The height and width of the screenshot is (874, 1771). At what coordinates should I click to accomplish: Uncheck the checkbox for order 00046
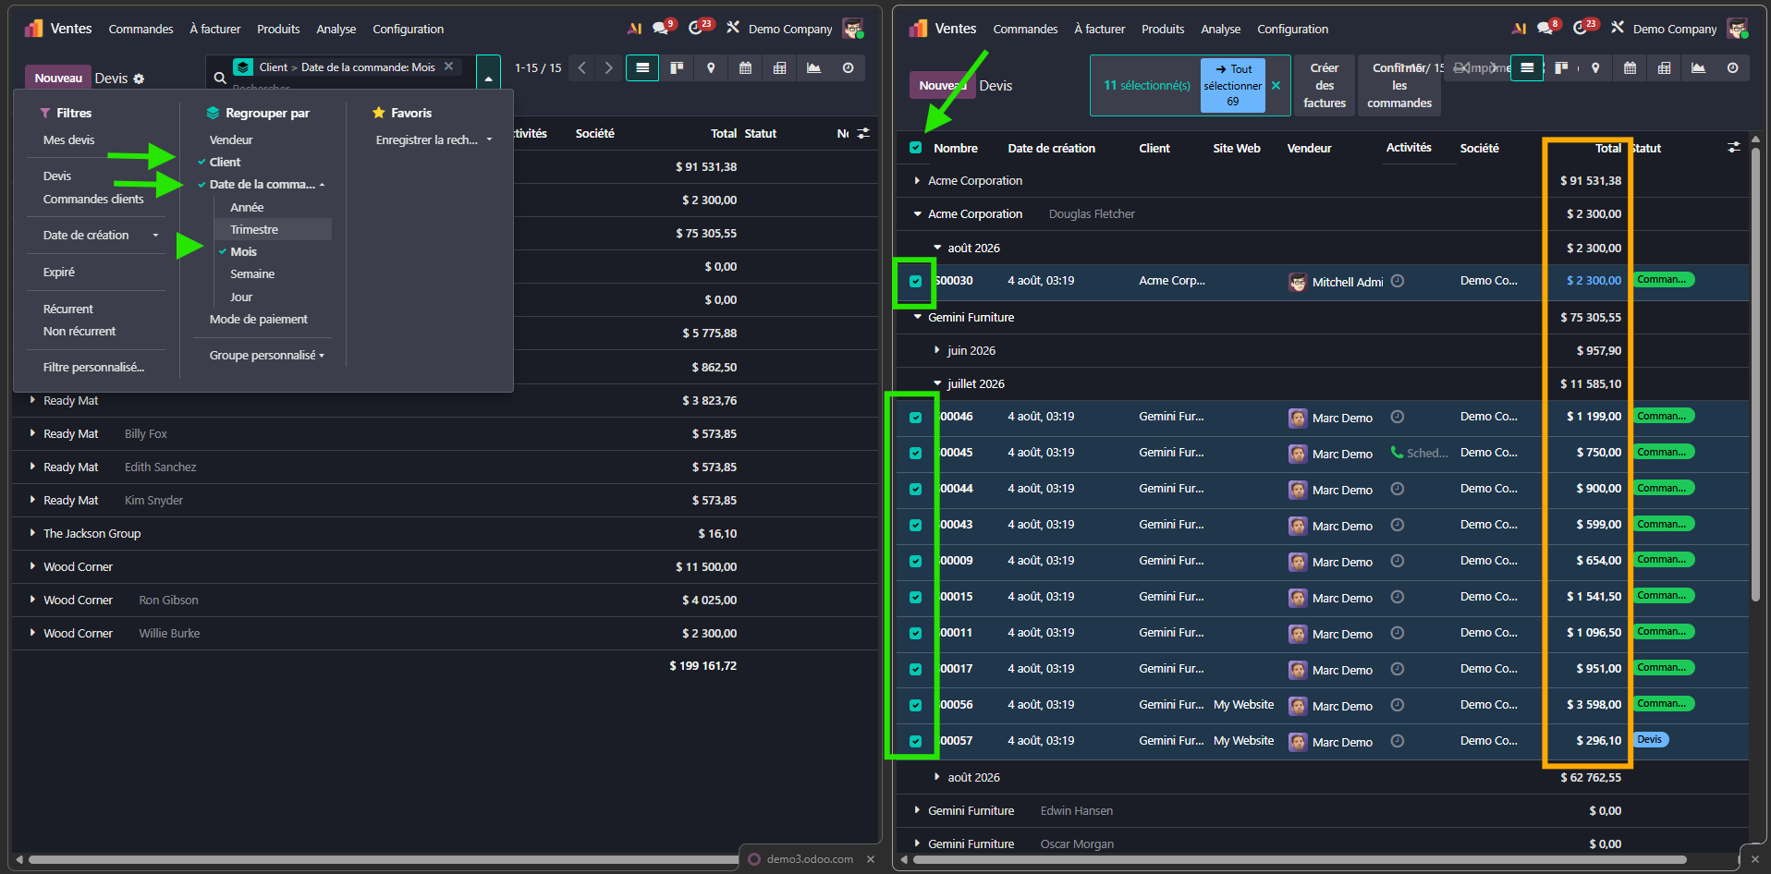point(915,417)
